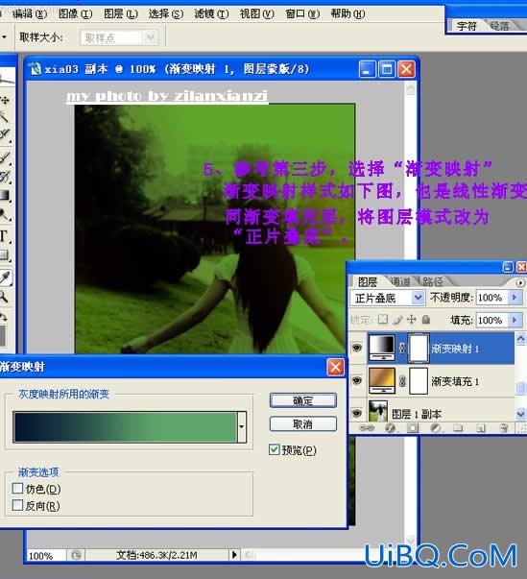Click the 图层 1 副本 layer thumbnail
This screenshot has width=527, height=579.
(x=378, y=411)
